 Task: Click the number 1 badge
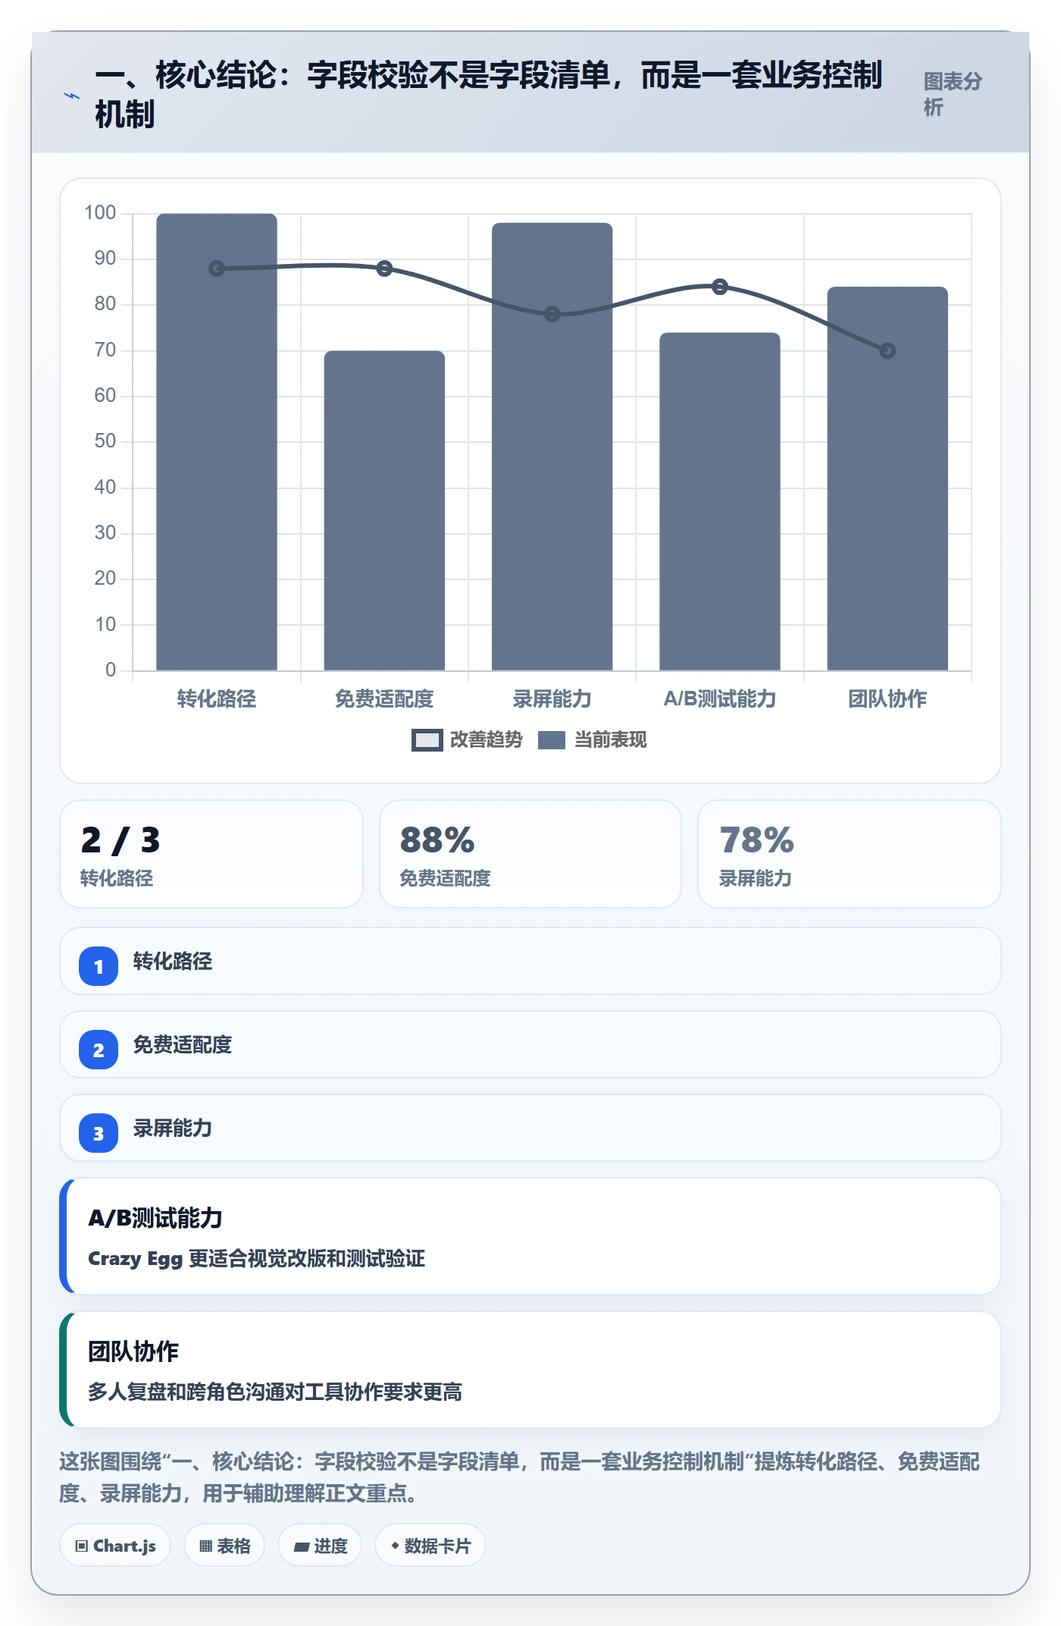[x=99, y=966]
